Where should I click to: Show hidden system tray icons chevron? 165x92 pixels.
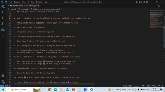130,90
